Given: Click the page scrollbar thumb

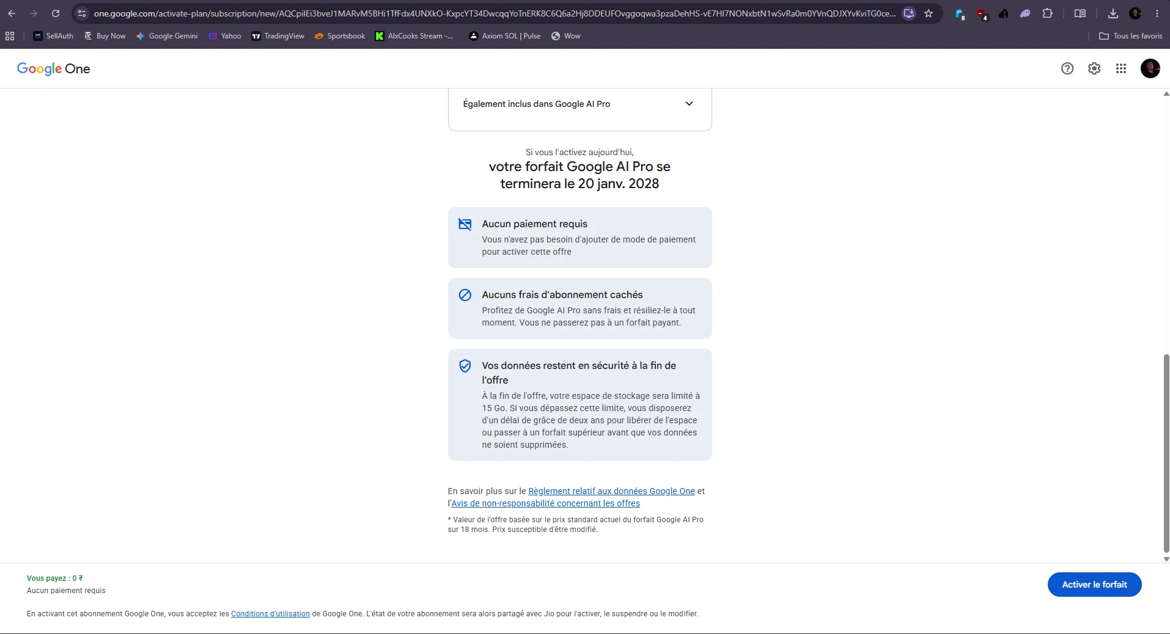Looking at the screenshot, I should (1166, 453).
